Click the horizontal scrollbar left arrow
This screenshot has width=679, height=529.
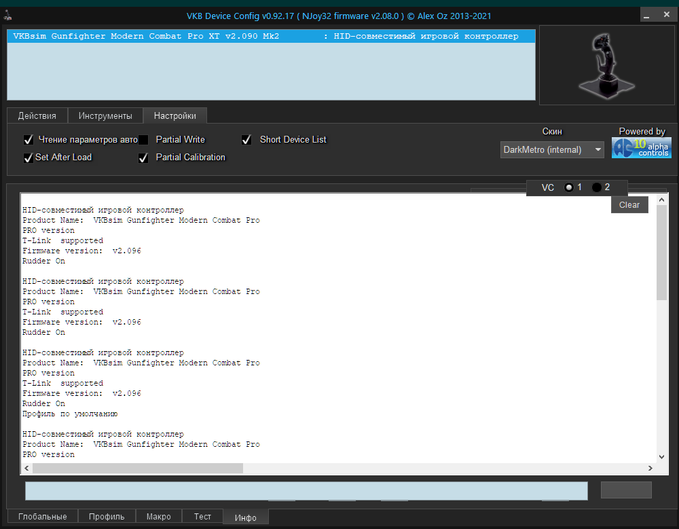(27, 468)
